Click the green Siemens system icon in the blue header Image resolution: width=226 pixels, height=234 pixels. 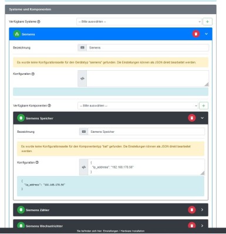pos(17,34)
